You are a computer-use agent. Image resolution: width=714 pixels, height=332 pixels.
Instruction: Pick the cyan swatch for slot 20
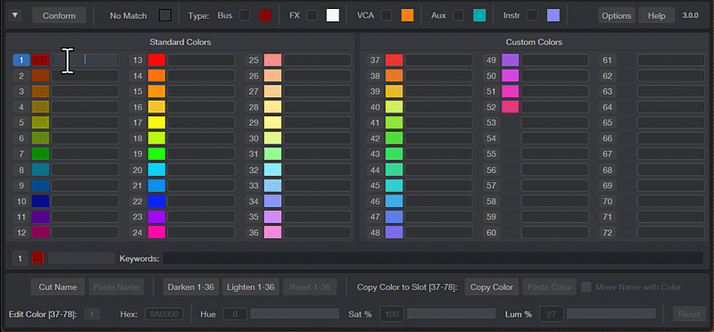point(157,170)
